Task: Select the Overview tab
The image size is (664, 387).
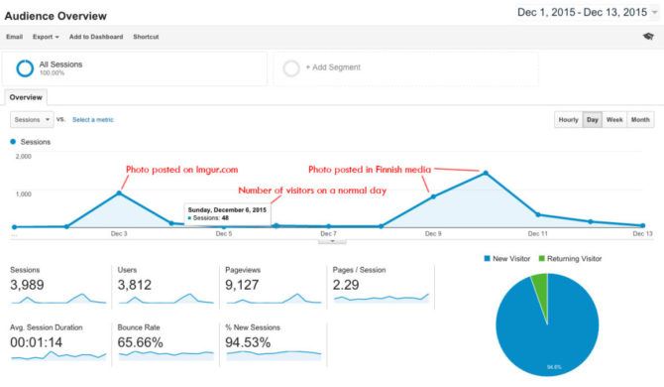Action: coord(26,97)
